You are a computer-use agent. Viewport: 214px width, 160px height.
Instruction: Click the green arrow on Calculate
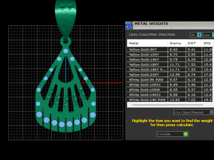point(185,134)
